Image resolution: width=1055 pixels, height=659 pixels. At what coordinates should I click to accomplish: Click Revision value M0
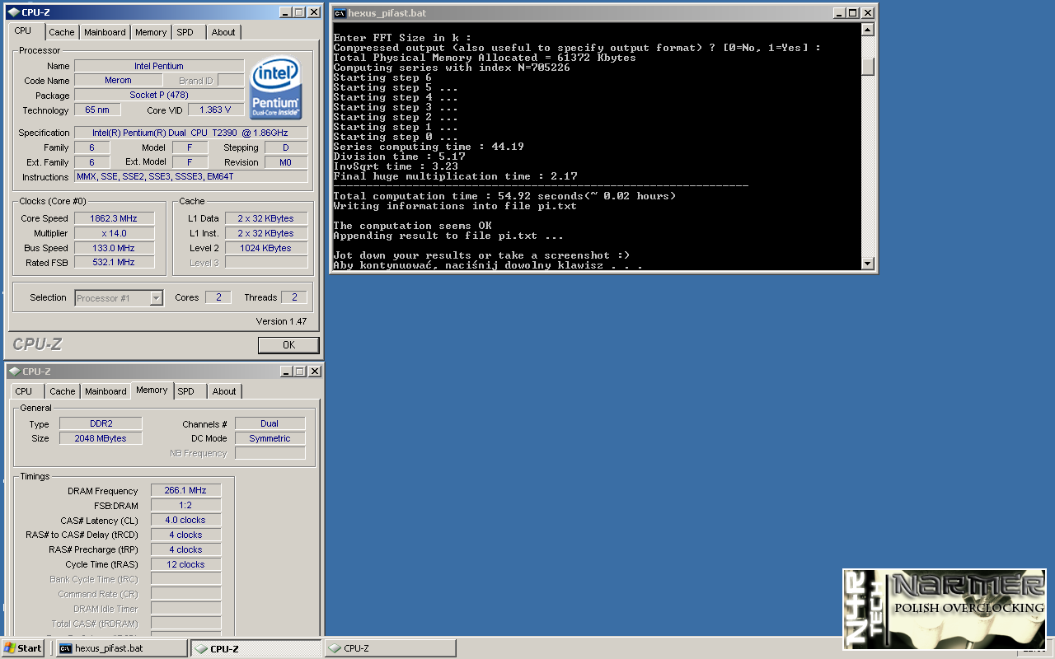click(286, 162)
